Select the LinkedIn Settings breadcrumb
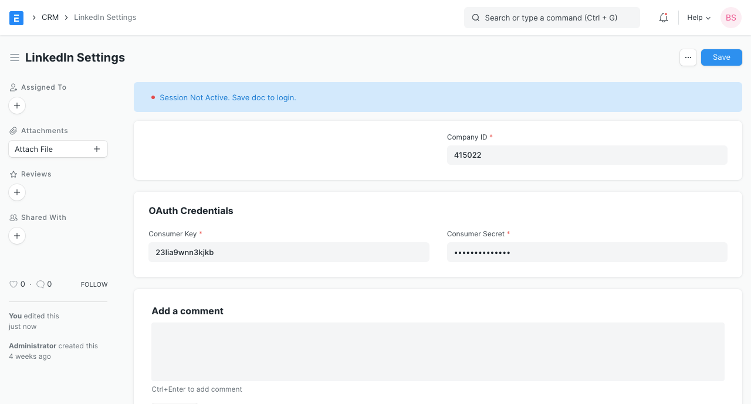The height and width of the screenshot is (404, 751). 105,18
